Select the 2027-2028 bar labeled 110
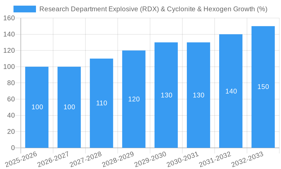The width and height of the screenshot is (281, 169). click(x=101, y=103)
